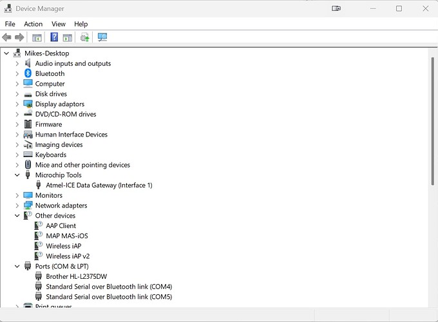Click the Bluetooth category icon
This screenshot has height=322, width=438.
coord(28,73)
